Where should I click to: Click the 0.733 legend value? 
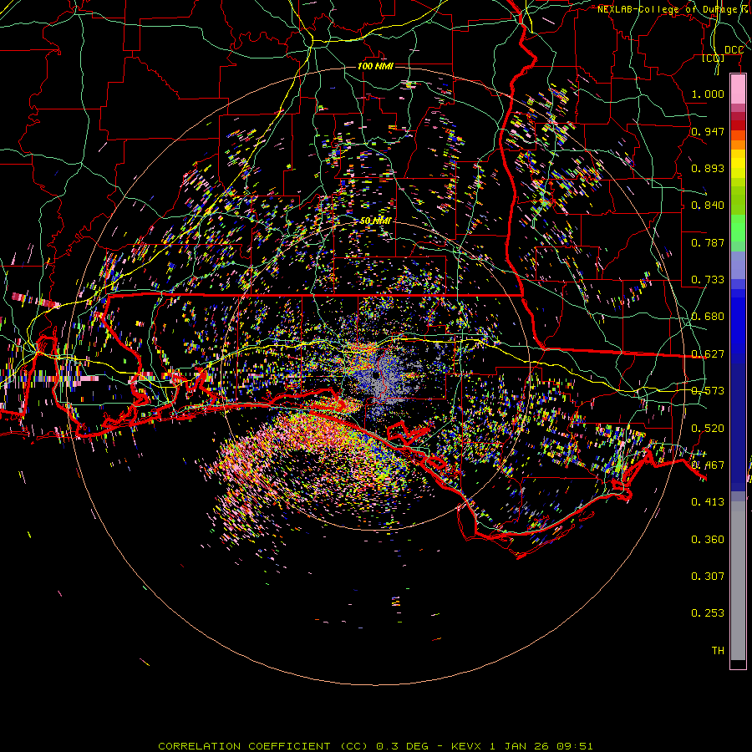tap(708, 280)
